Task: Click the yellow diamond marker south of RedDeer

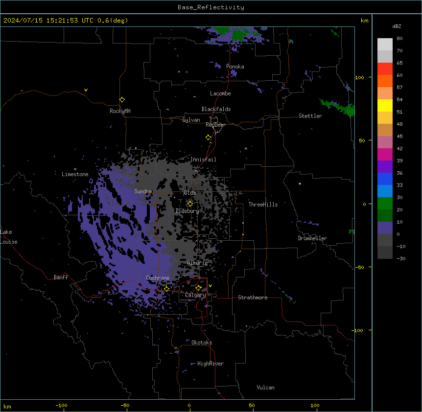Action: coord(209,137)
